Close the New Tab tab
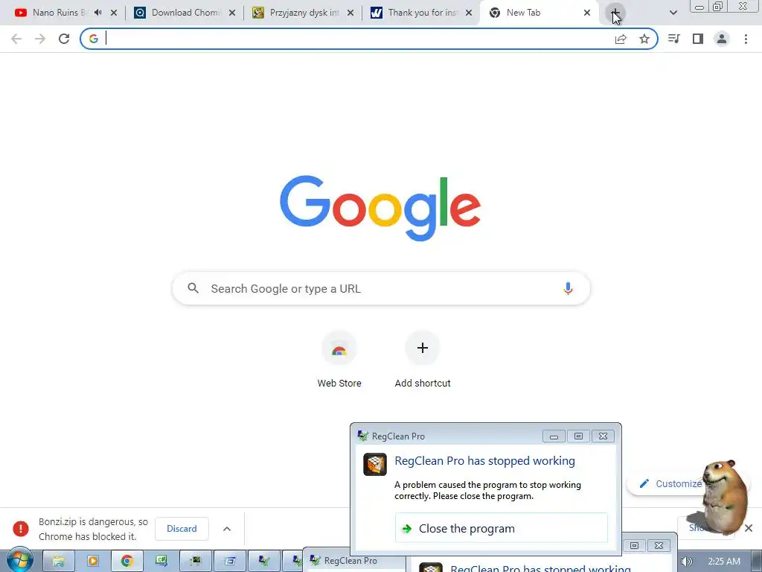Image resolution: width=762 pixels, height=572 pixels. [587, 13]
